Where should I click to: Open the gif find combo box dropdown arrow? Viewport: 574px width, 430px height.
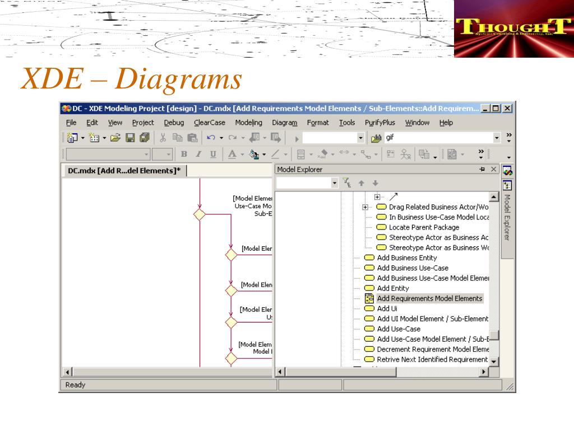[497, 138]
